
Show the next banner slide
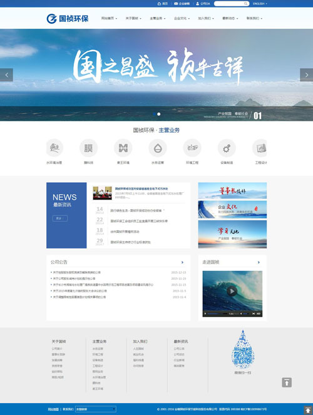point(306,75)
